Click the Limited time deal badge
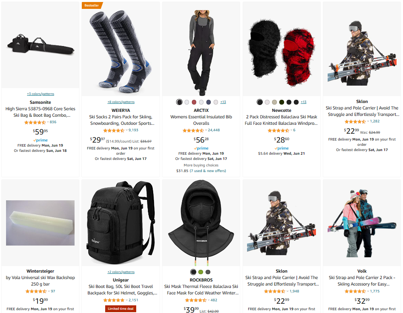 coord(120,309)
